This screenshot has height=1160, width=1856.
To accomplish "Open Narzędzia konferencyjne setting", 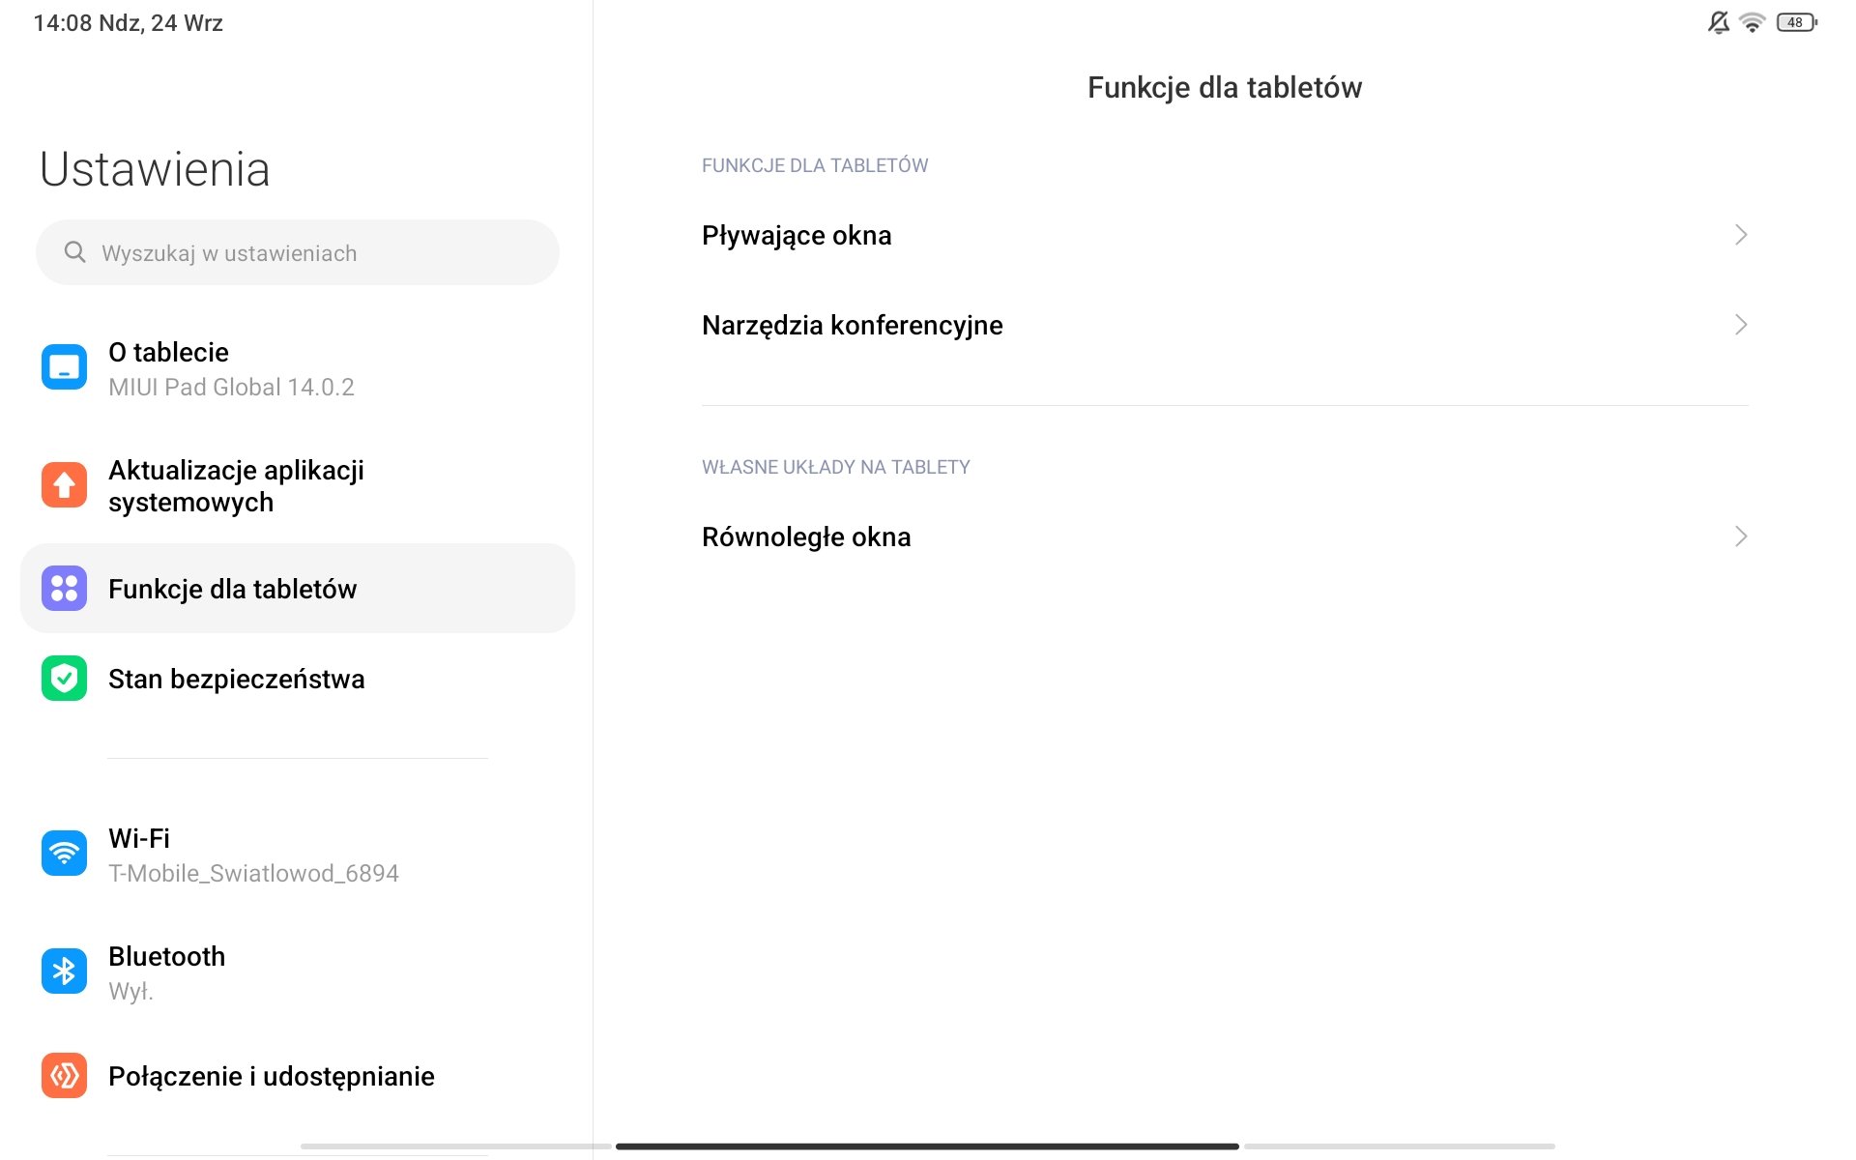I will [x=1225, y=325].
